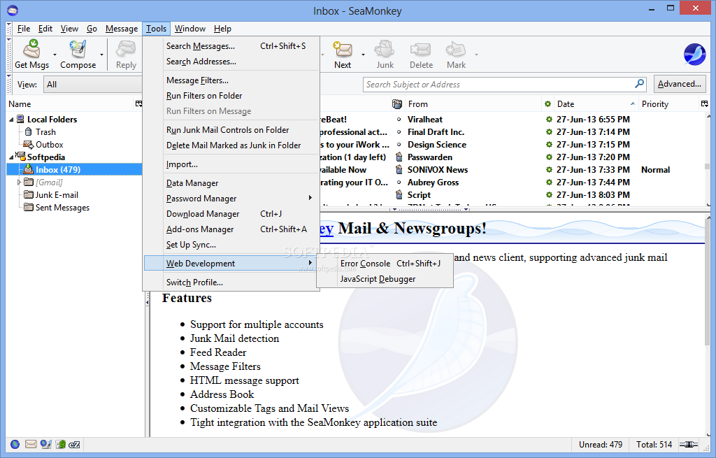
Task: Collapse the Local Folders tree
Action: point(11,120)
